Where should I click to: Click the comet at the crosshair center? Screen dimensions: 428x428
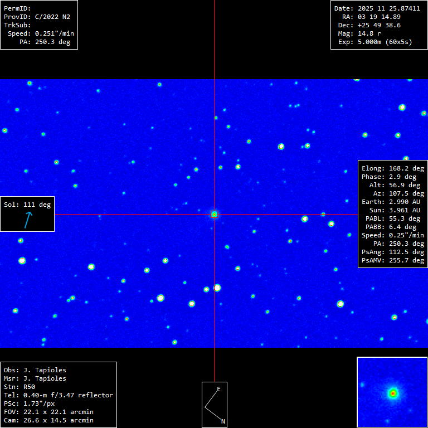pos(214,214)
